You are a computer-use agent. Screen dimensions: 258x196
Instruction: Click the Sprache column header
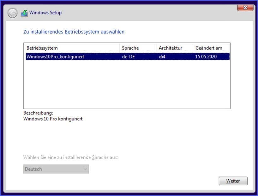click(x=138, y=48)
